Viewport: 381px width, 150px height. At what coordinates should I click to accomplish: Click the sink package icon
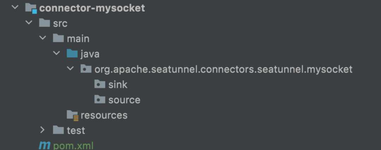100,84
